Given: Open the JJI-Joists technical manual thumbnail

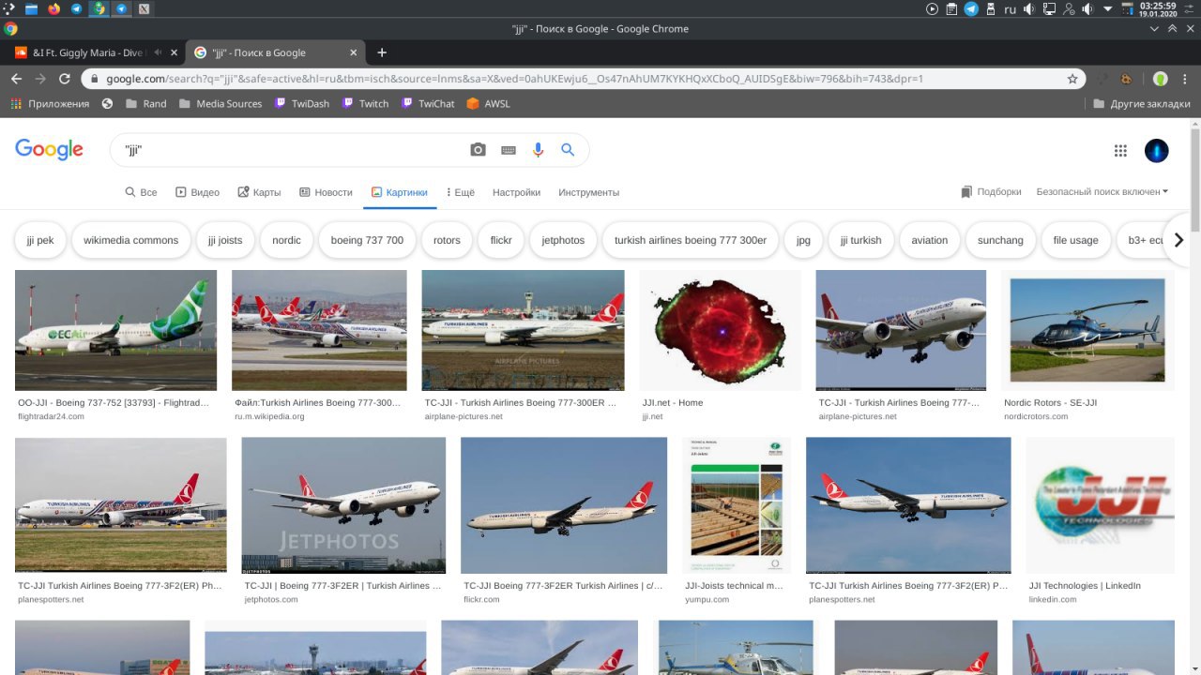Looking at the screenshot, I should point(737,505).
